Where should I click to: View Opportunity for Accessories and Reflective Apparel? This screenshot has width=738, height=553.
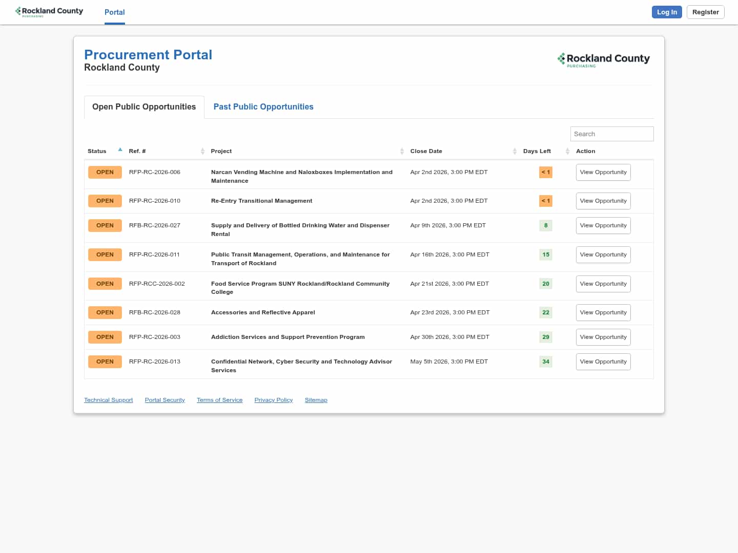[603, 312]
